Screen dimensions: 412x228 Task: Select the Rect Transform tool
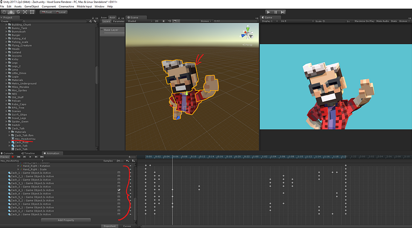pos(32,12)
